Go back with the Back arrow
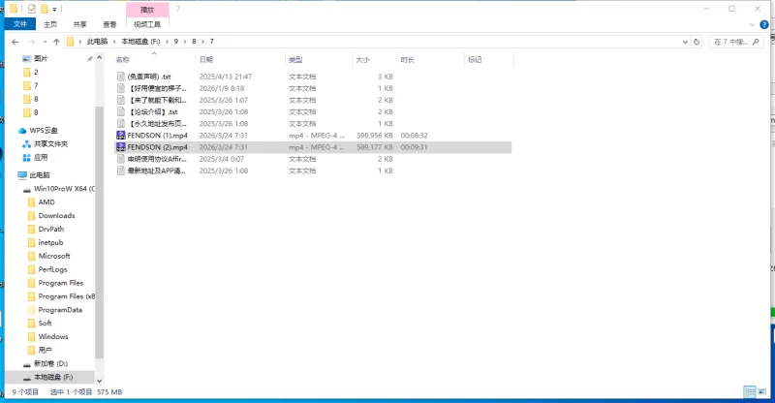 (x=15, y=42)
